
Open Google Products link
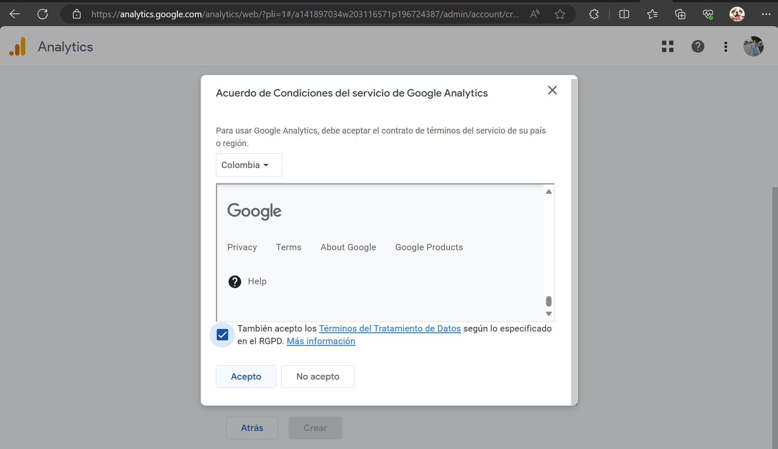[429, 247]
